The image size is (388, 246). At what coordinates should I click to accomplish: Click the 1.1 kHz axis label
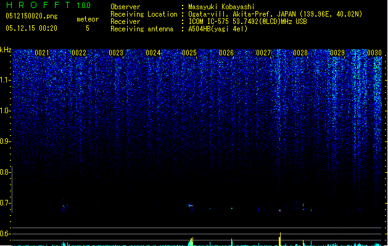pos(6,80)
